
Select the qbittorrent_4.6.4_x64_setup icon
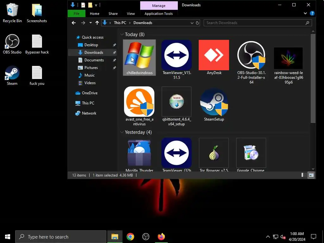pos(177,102)
